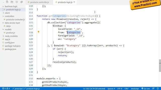Open products-logic.js in the explorer
Image resolution: width=161 pixels, height=90 pixels.
pyautogui.click(x=13, y=9)
